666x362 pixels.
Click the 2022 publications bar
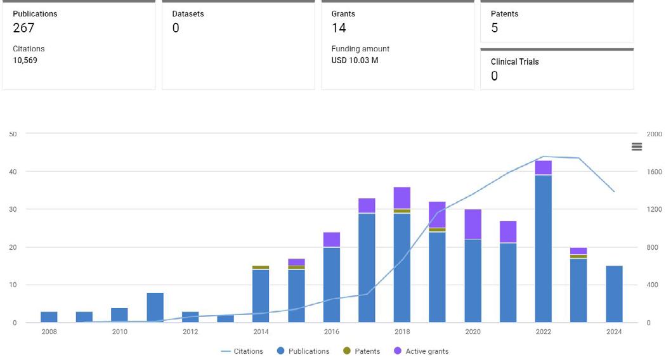[x=543, y=247]
